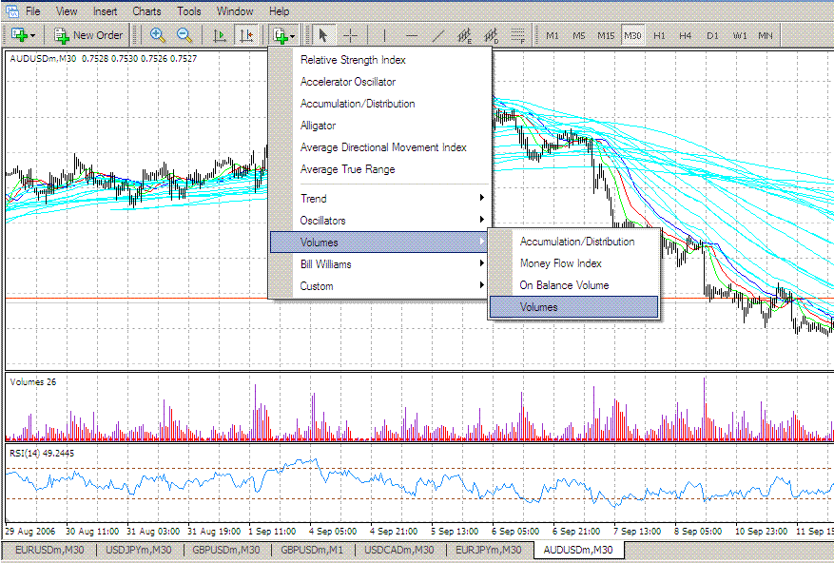
Task: Zoom in on the chart
Action: point(157,35)
